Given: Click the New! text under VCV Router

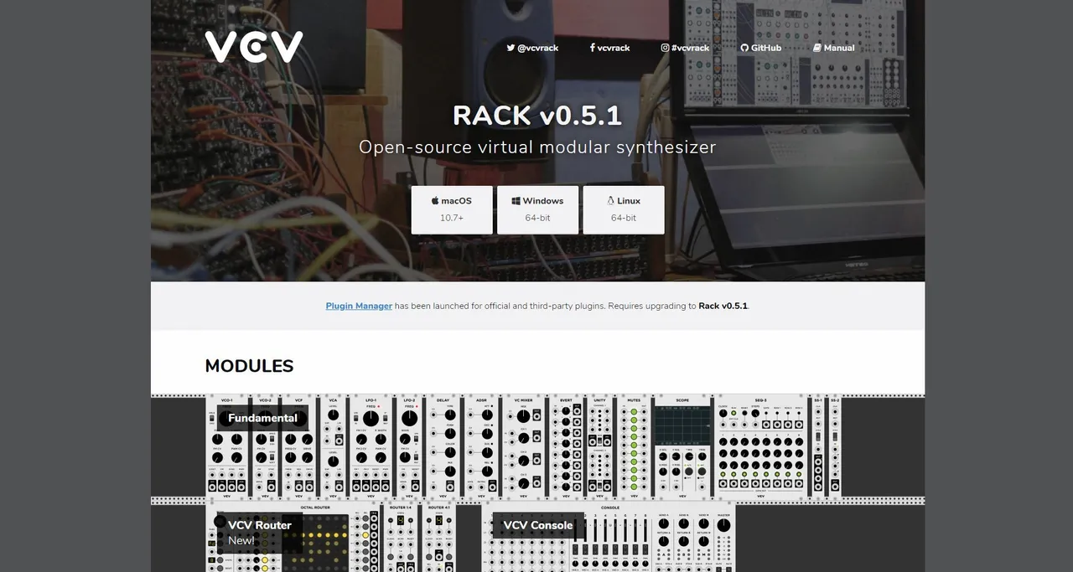Looking at the screenshot, I should (241, 540).
